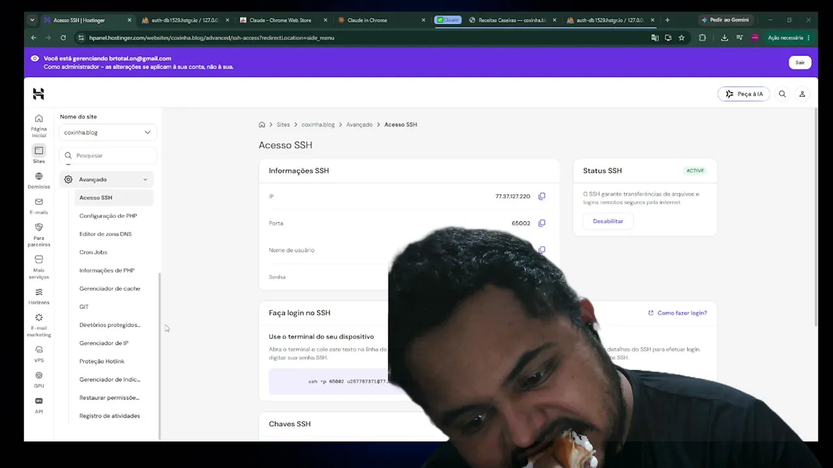Click the IP value 77.37.127.220
This screenshot has width=833, height=468.
[513, 196]
